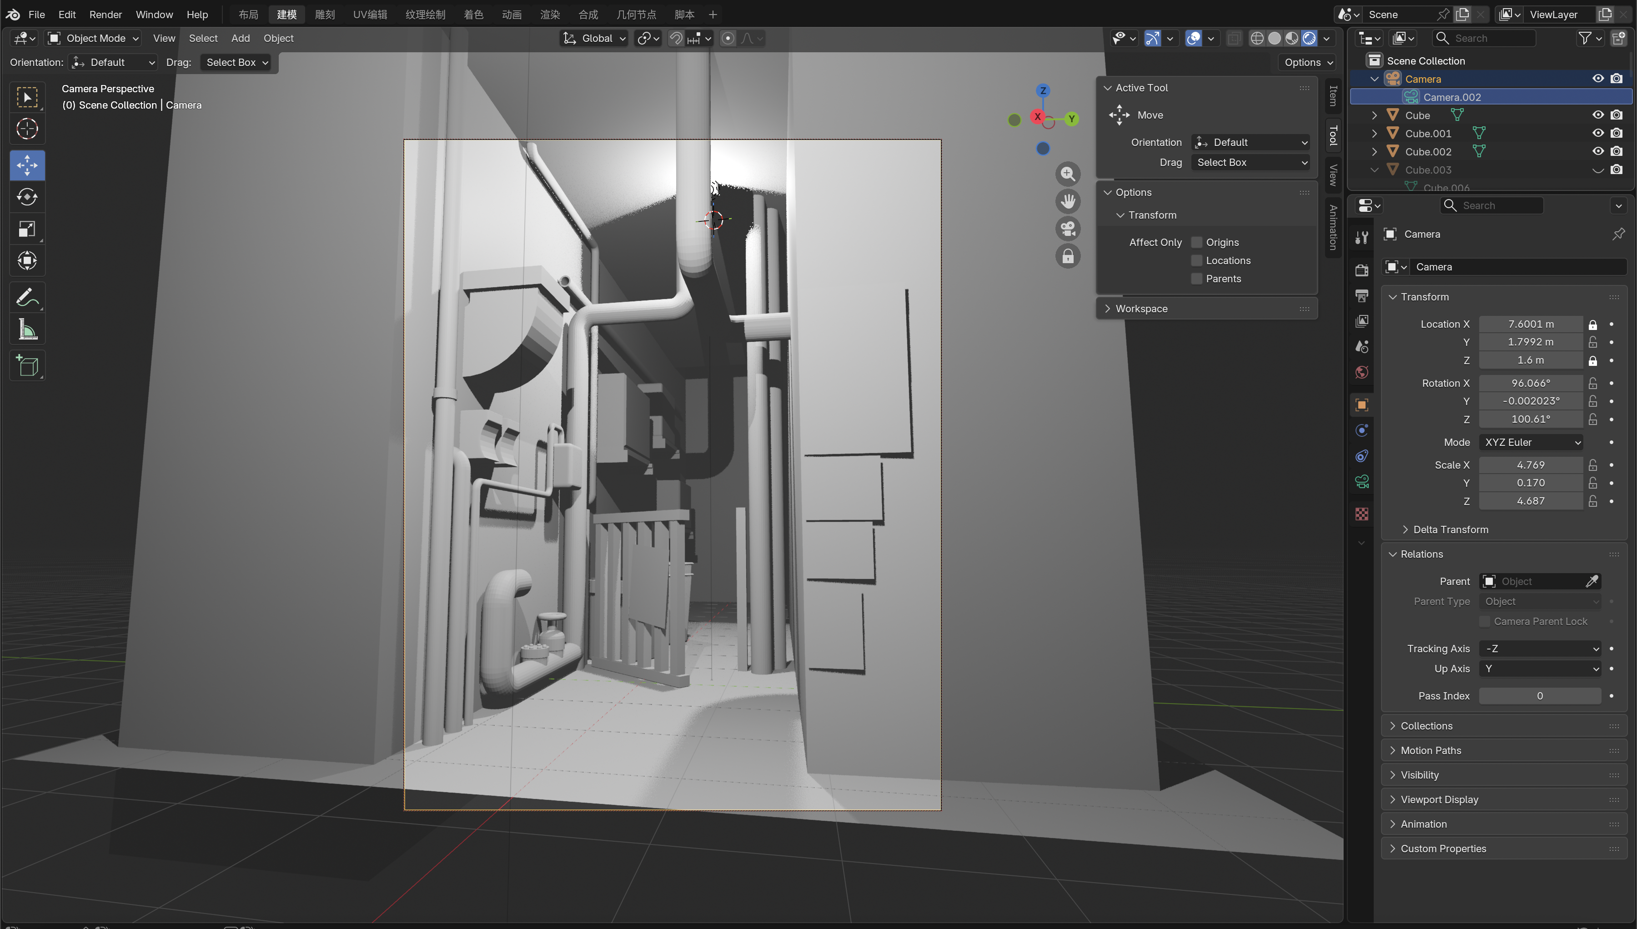Click the Scale X value field
The width and height of the screenshot is (1637, 929).
coord(1531,465)
